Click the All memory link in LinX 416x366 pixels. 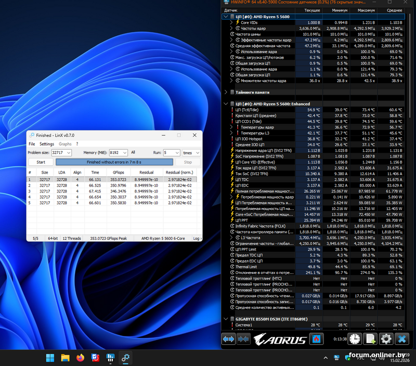coord(133,153)
